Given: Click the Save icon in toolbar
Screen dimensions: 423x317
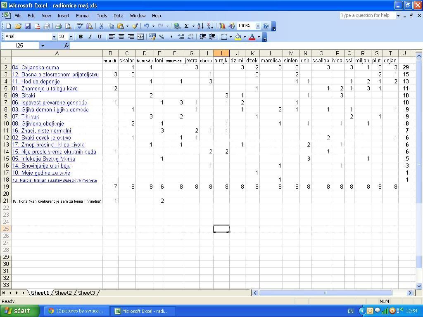Looking at the screenshot, I should (x=28, y=26).
